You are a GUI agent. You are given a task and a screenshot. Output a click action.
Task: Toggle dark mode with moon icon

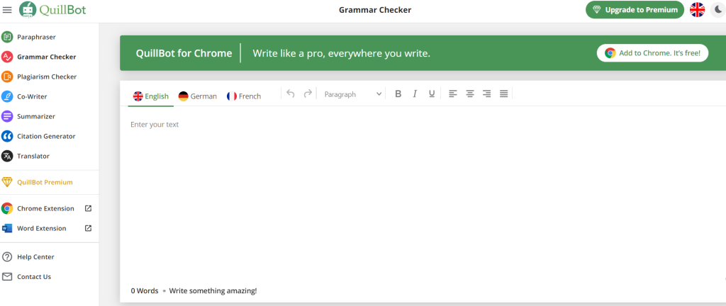(717, 10)
